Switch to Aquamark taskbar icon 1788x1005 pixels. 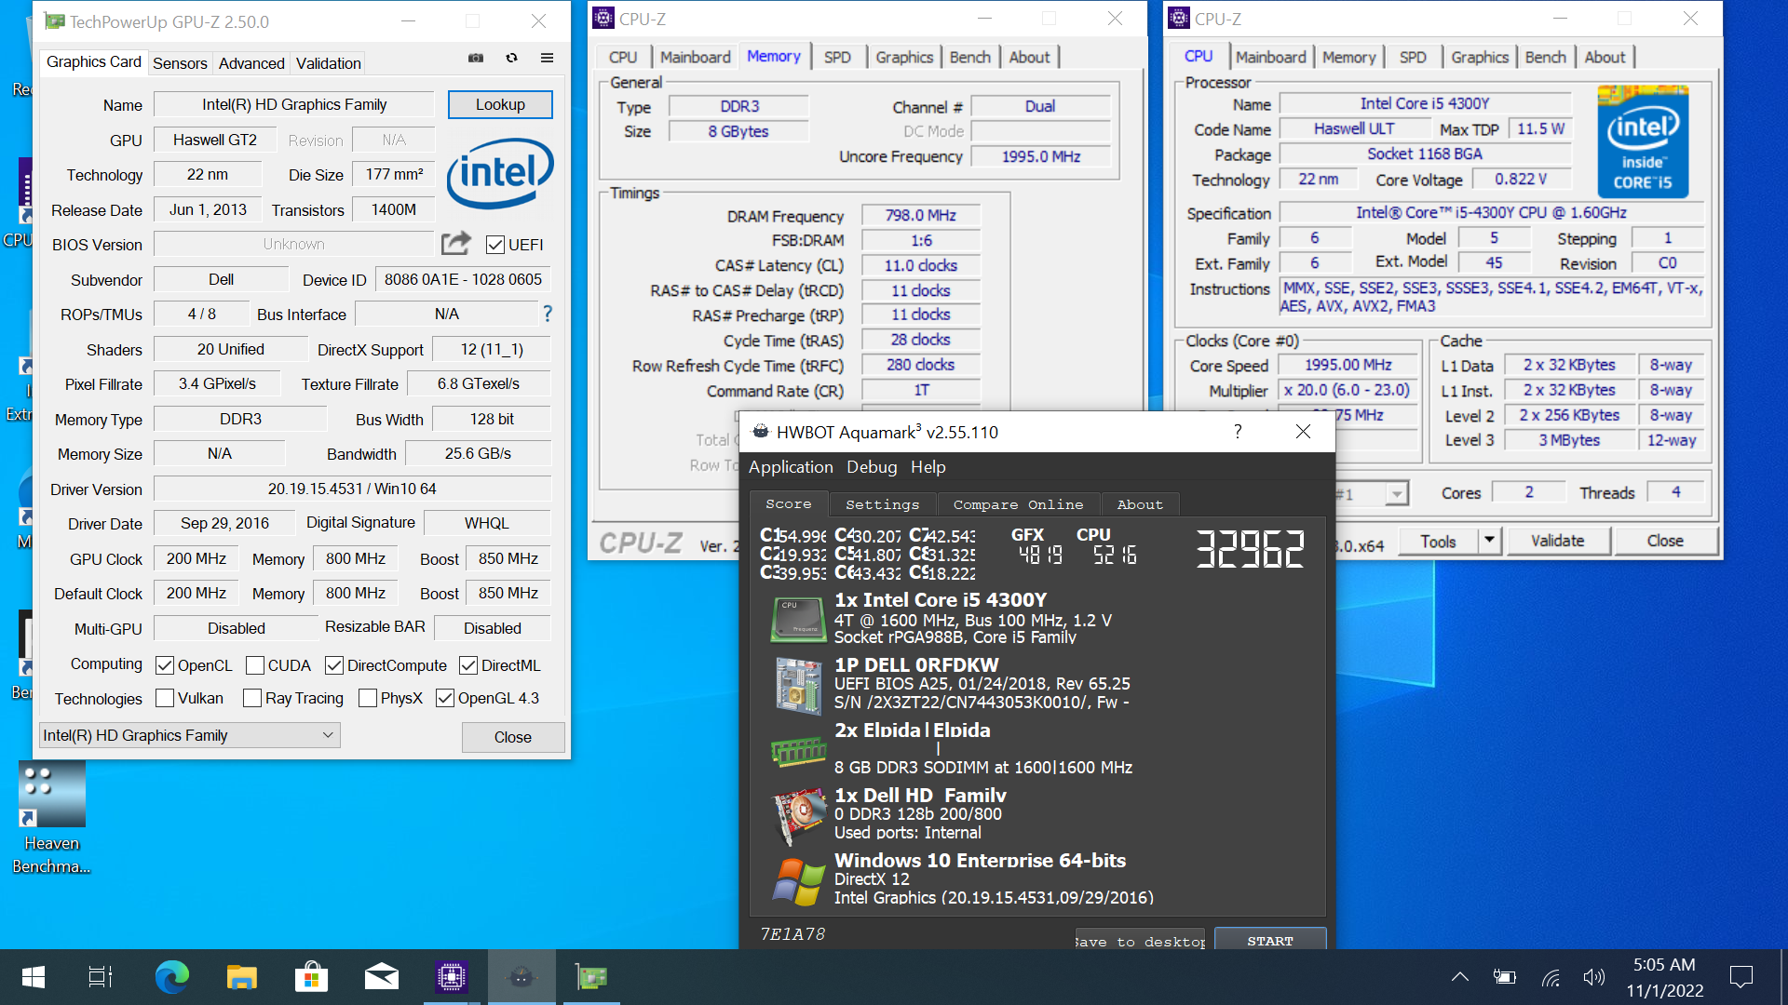pos(521,977)
